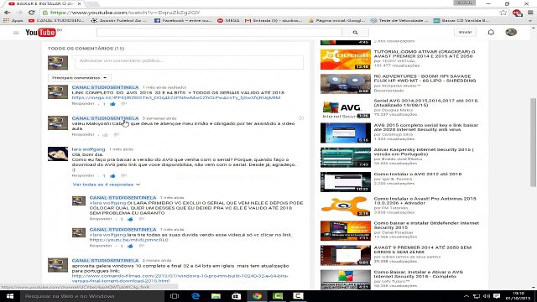Click the 'Adicionar um comentário público' field
The width and height of the screenshot is (537, 302).
(189, 62)
